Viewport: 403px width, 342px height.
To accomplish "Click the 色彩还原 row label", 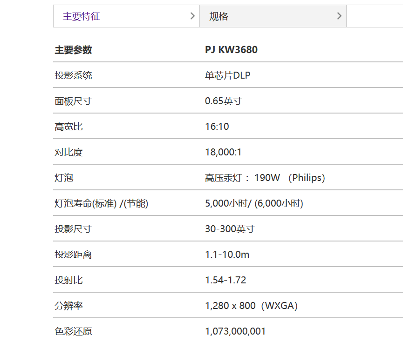I will [73, 331].
